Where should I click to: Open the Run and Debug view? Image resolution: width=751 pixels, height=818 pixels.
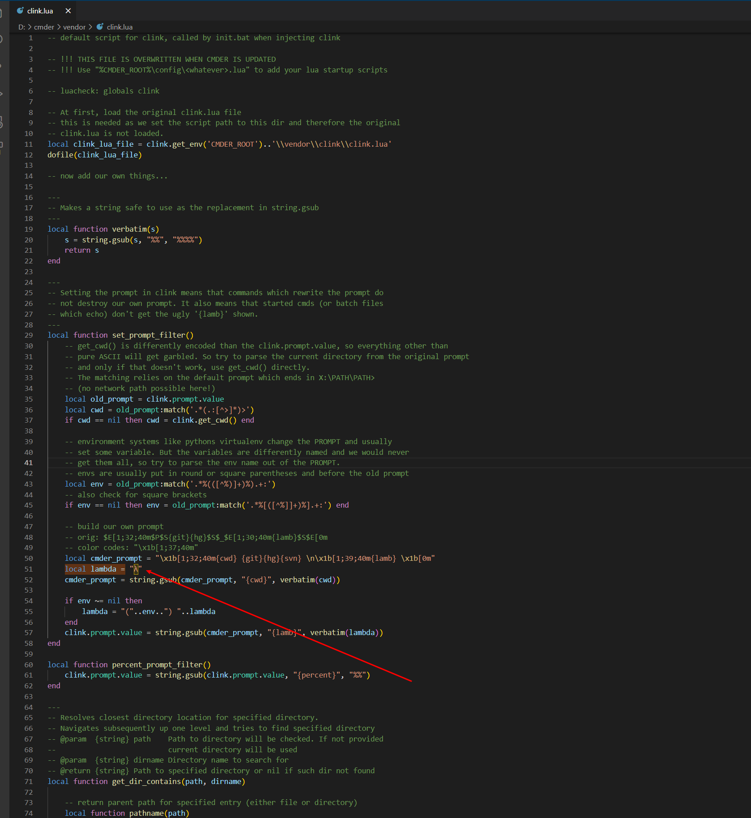[1, 94]
